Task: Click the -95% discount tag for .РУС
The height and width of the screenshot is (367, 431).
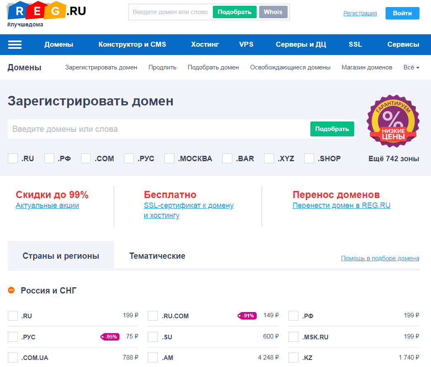Action: [x=110, y=337]
